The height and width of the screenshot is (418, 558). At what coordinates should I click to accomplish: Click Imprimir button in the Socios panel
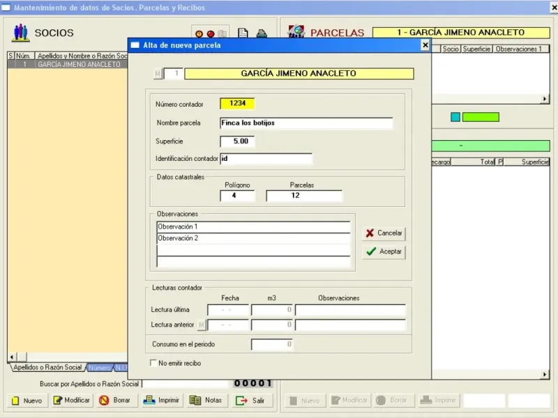[x=161, y=400]
